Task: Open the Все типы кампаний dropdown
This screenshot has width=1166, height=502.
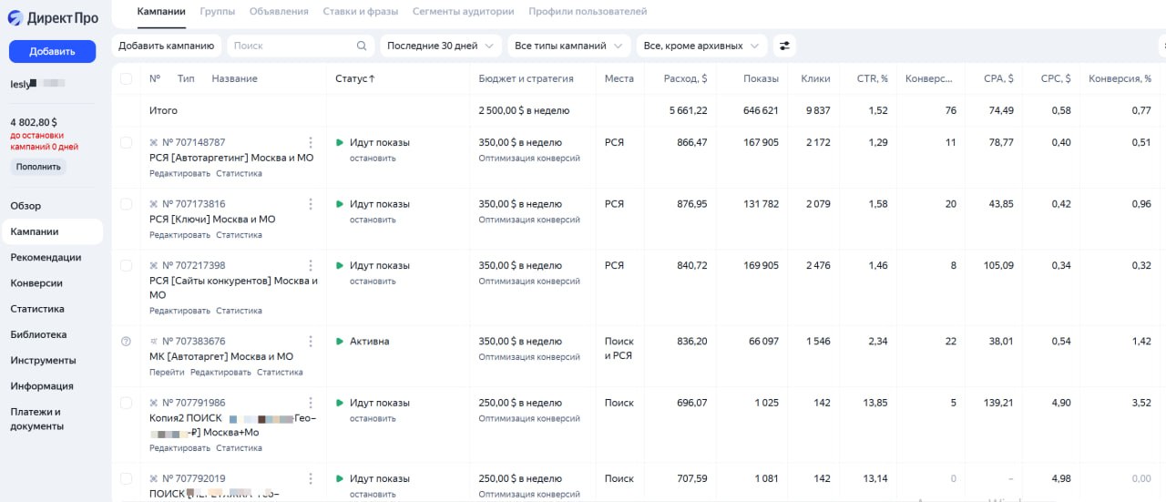Action: click(x=569, y=46)
